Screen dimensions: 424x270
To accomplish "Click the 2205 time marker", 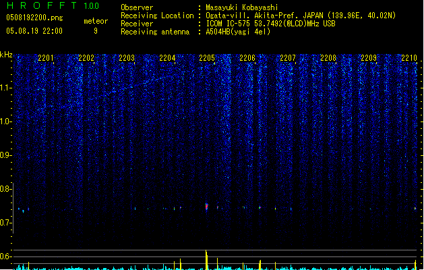I will click(x=207, y=58).
